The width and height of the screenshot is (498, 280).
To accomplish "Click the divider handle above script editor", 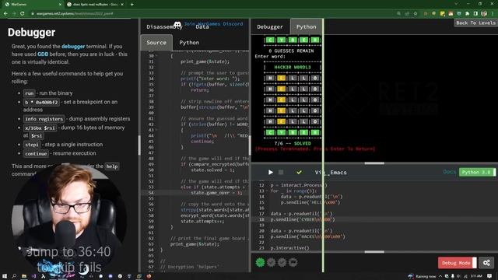I will tap(374, 163).
